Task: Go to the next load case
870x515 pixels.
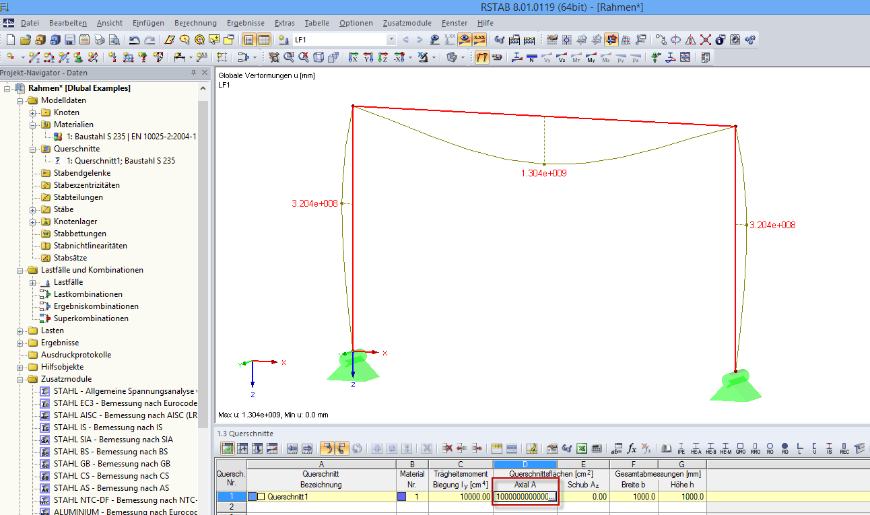Action: [x=420, y=40]
